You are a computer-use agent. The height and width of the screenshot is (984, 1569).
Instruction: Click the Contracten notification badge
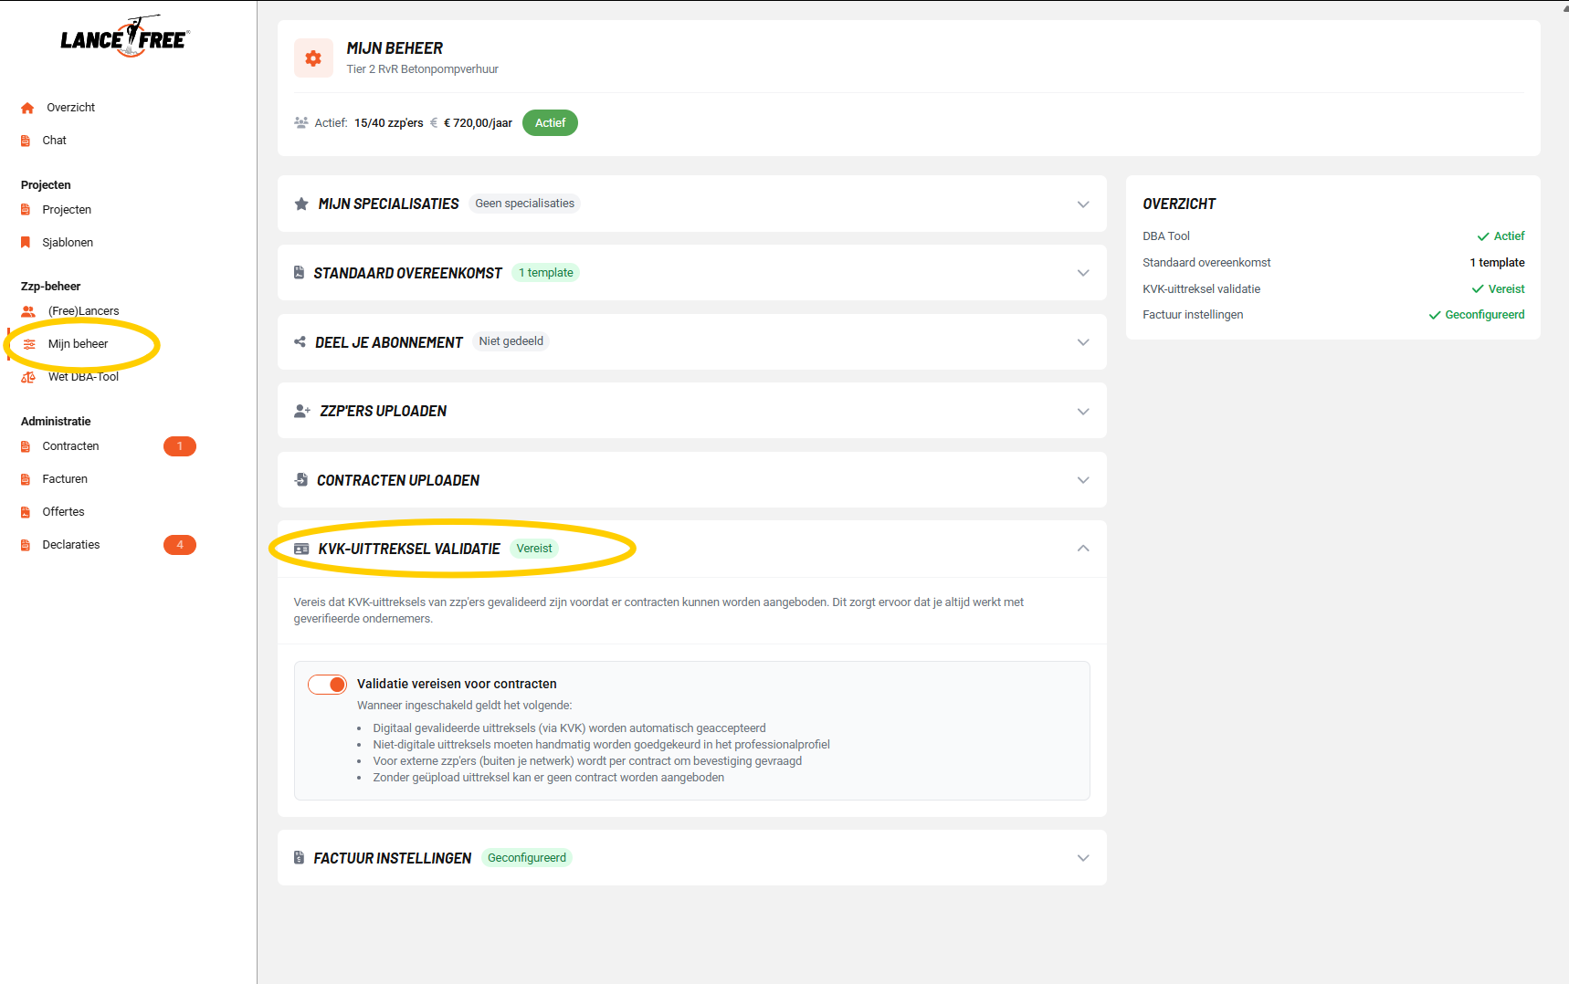180,446
